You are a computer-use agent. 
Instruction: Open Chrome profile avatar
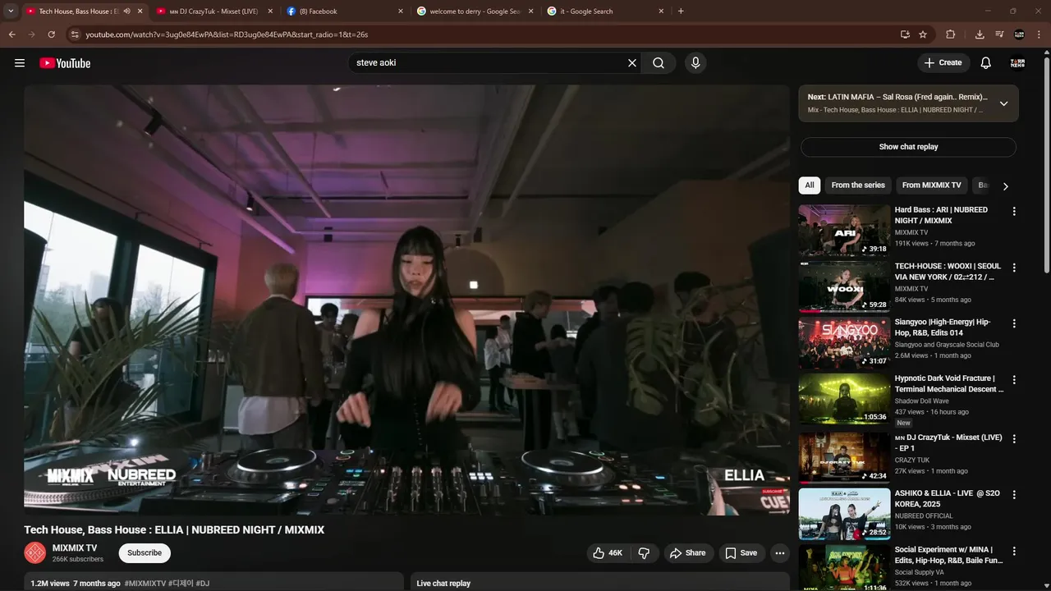click(x=1019, y=34)
